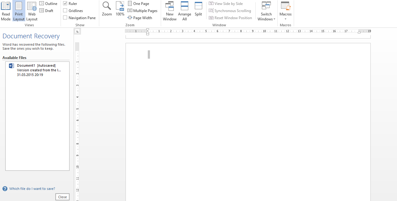Switch to Web Layout view

[32, 11]
